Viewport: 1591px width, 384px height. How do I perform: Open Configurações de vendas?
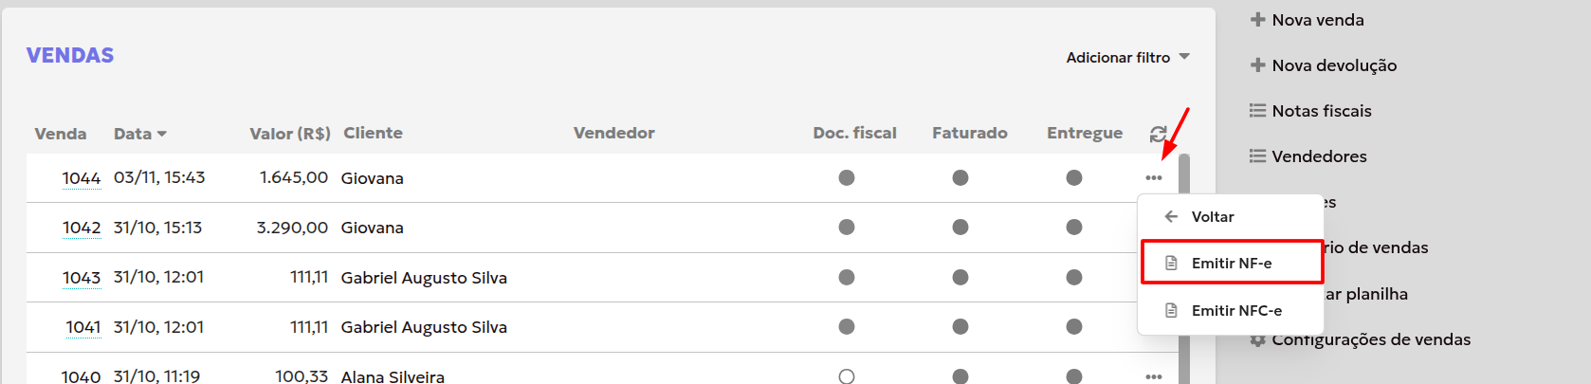1370,340
